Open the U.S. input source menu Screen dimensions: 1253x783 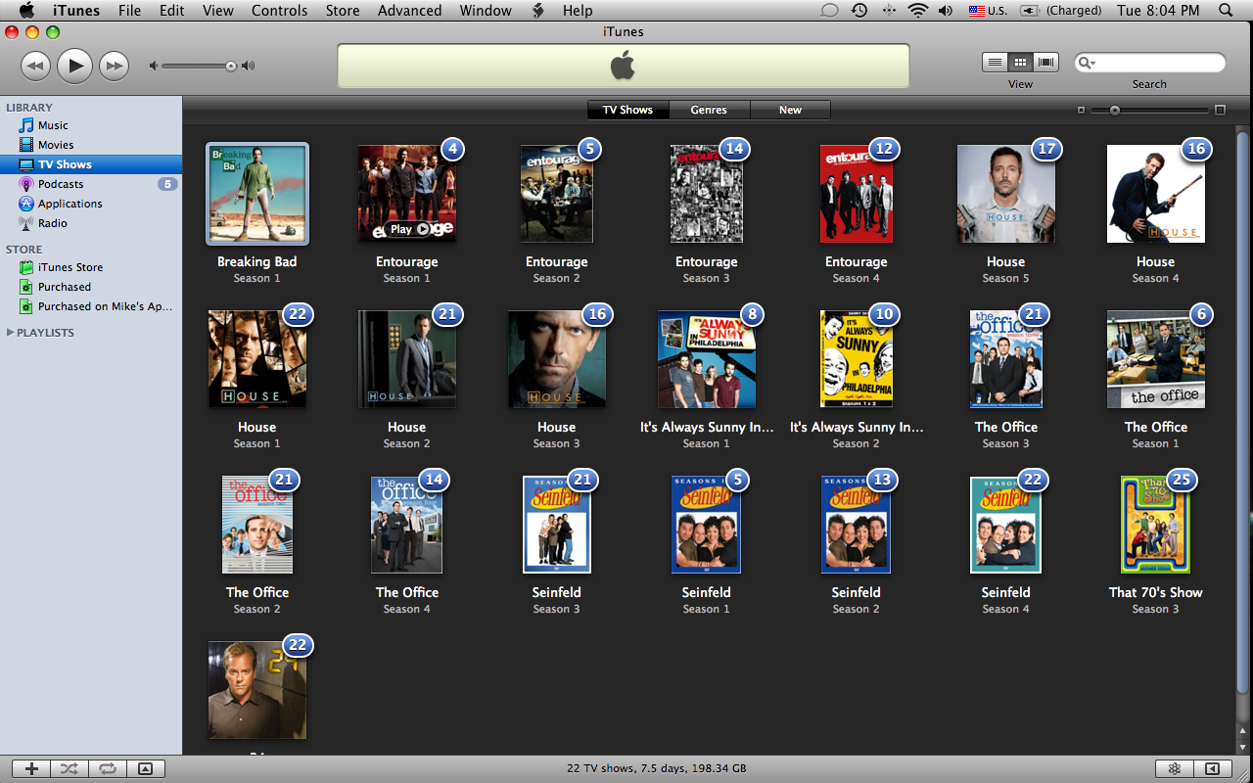988,11
